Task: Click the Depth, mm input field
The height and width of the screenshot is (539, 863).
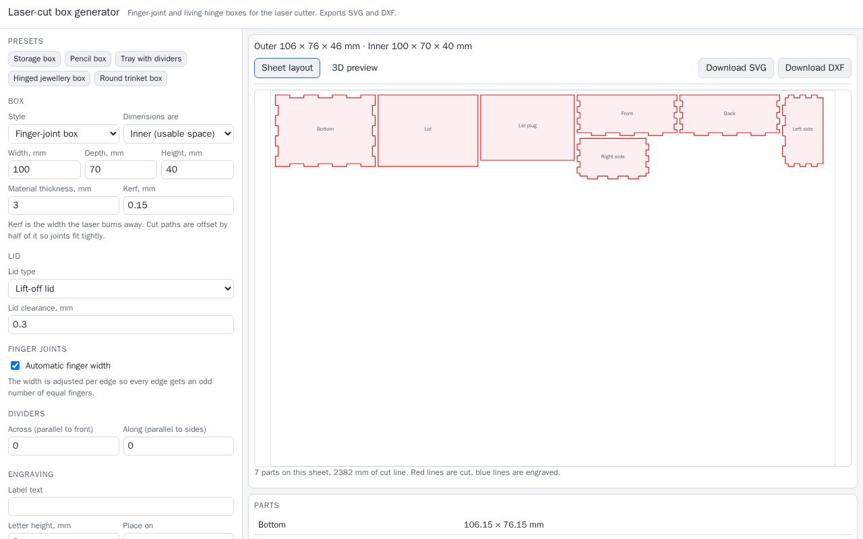Action: tap(121, 170)
